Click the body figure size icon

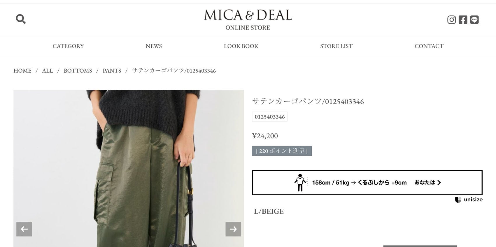coord(300,182)
